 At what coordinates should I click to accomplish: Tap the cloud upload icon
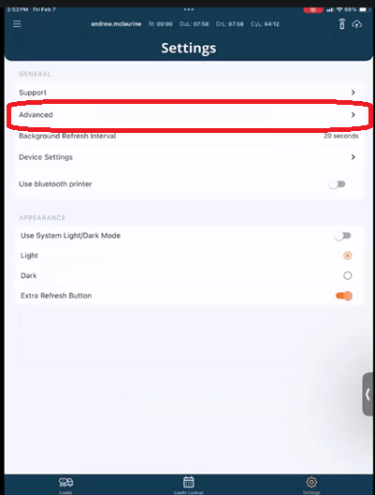click(356, 24)
